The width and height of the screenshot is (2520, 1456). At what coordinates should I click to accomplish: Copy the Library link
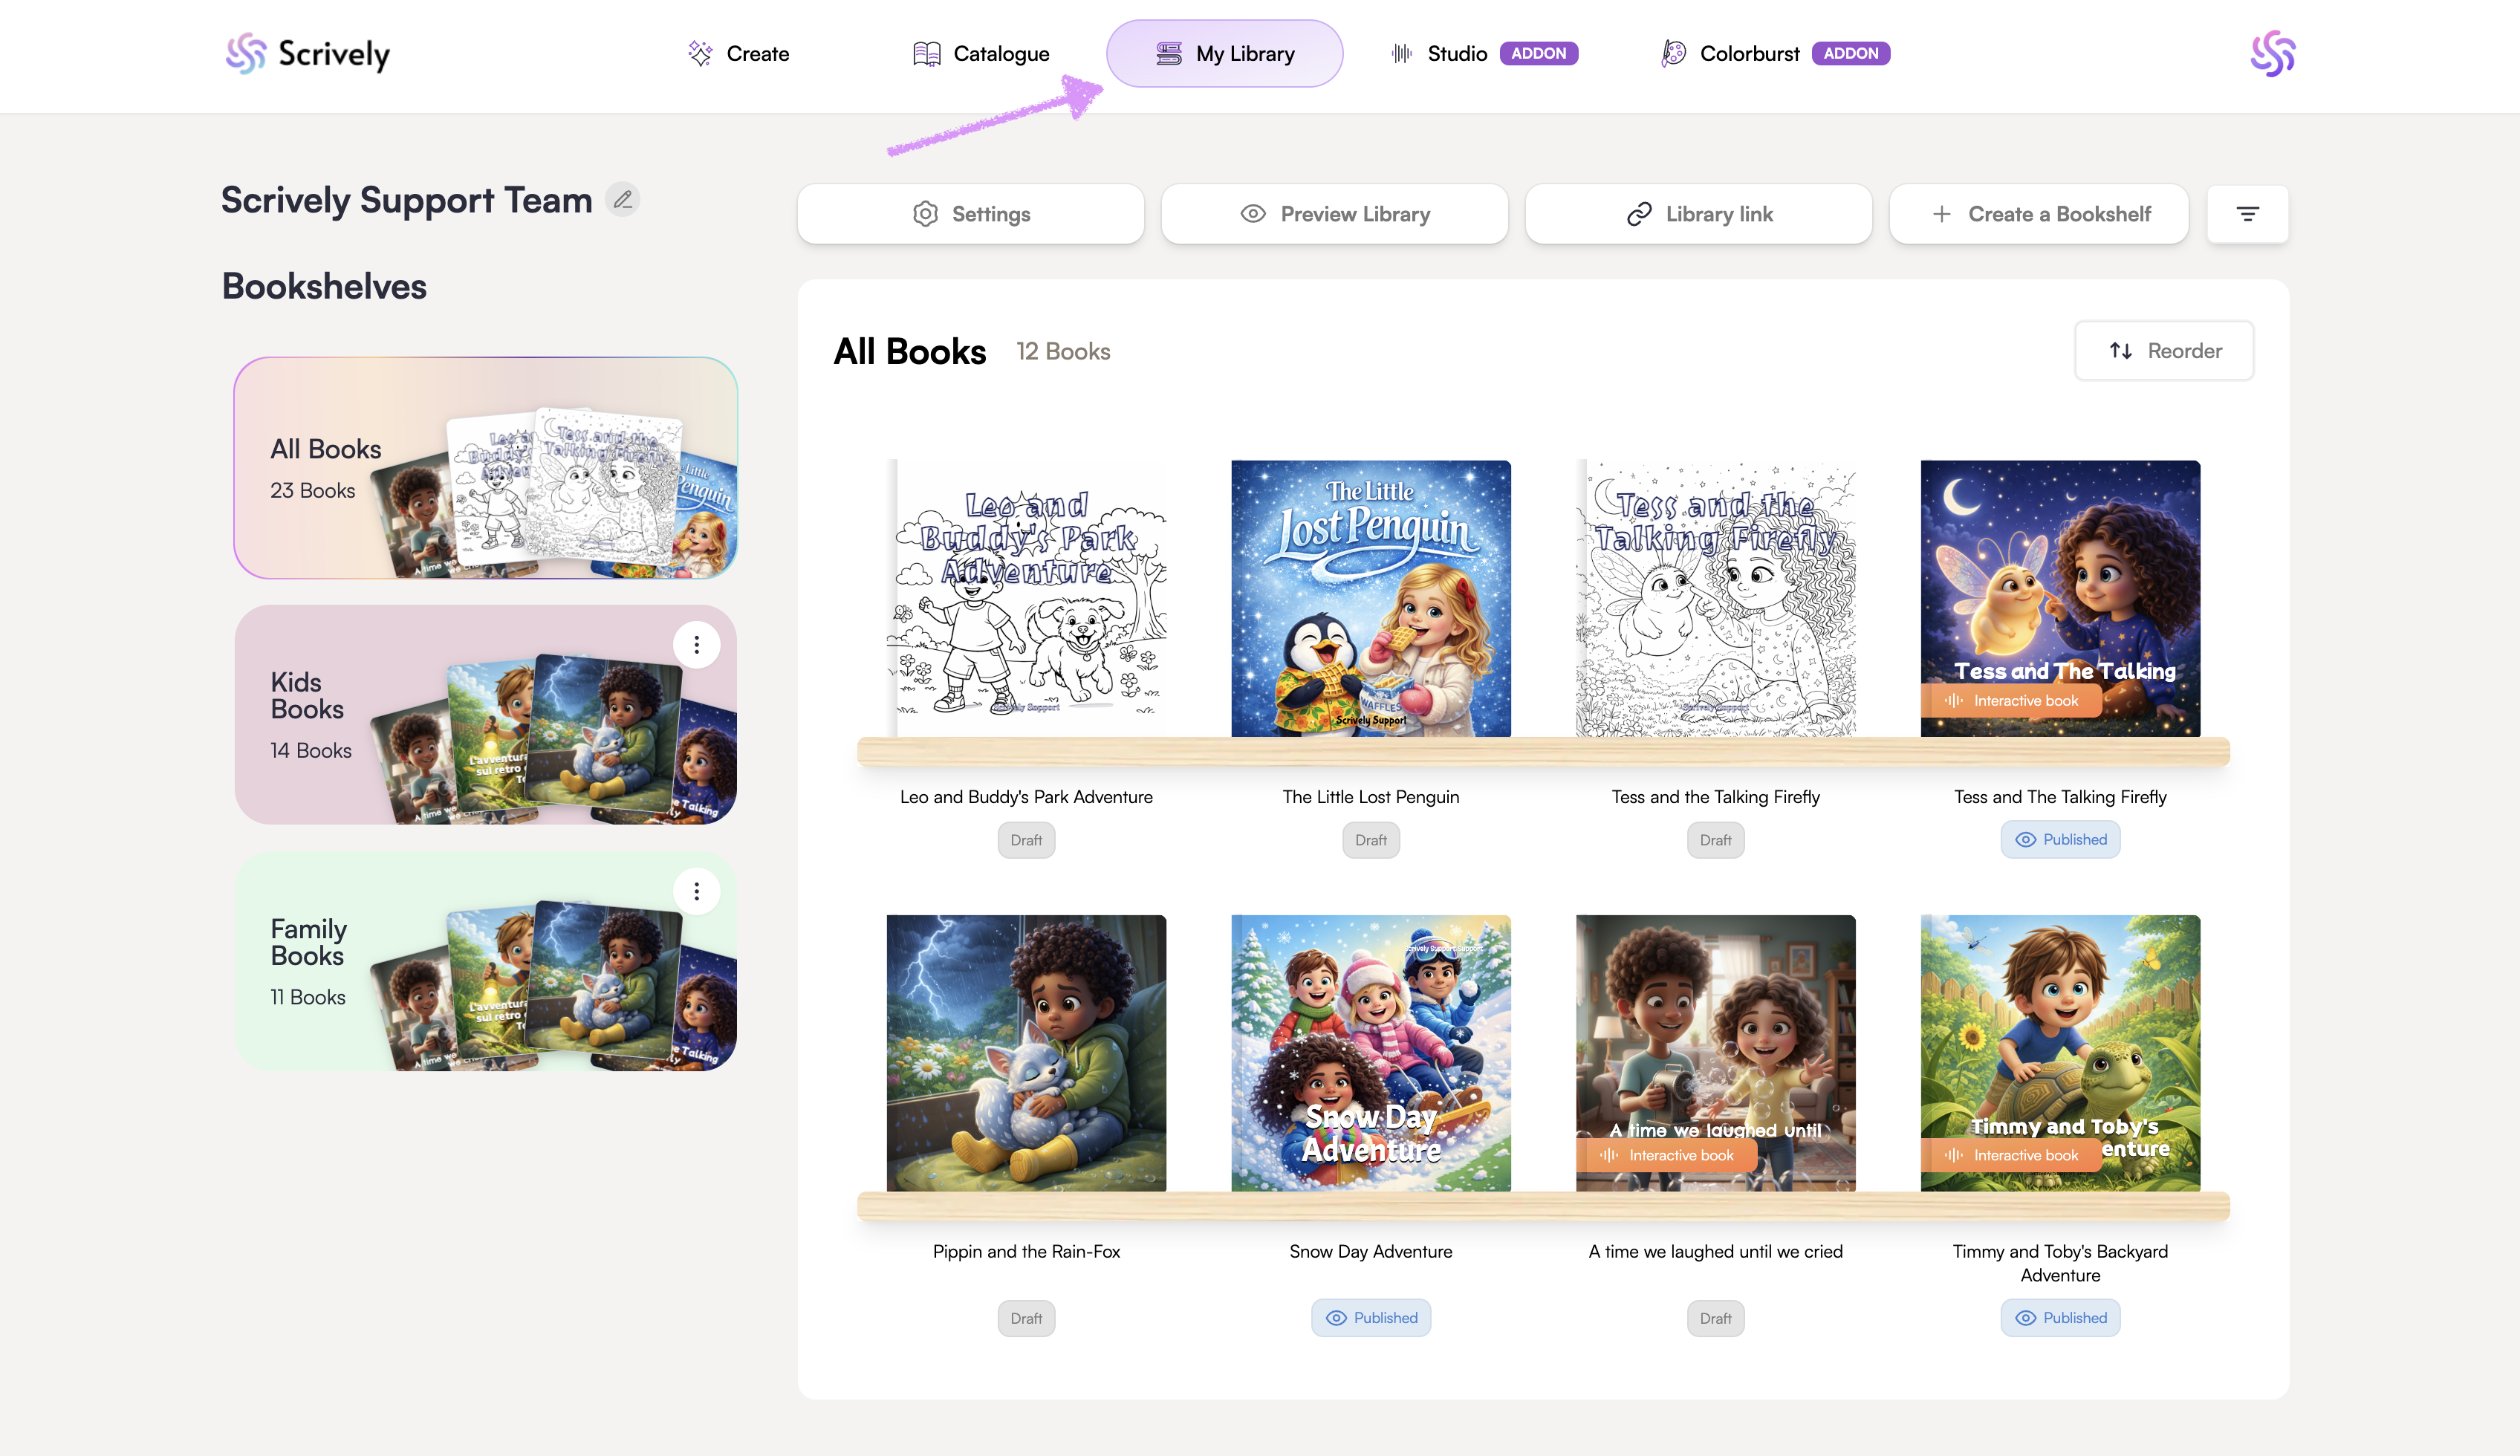(x=1698, y=214)
